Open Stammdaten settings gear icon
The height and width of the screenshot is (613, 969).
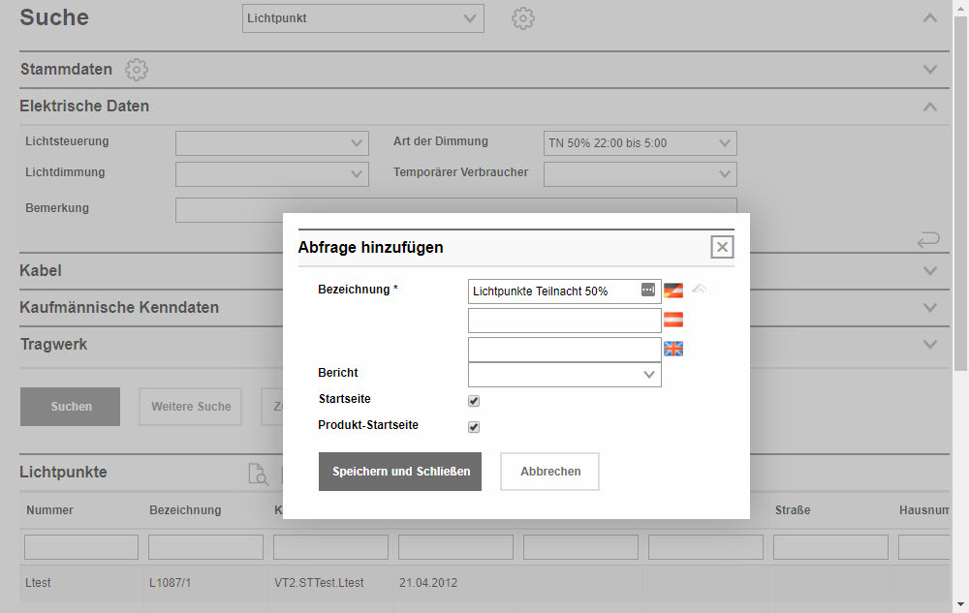137,70
